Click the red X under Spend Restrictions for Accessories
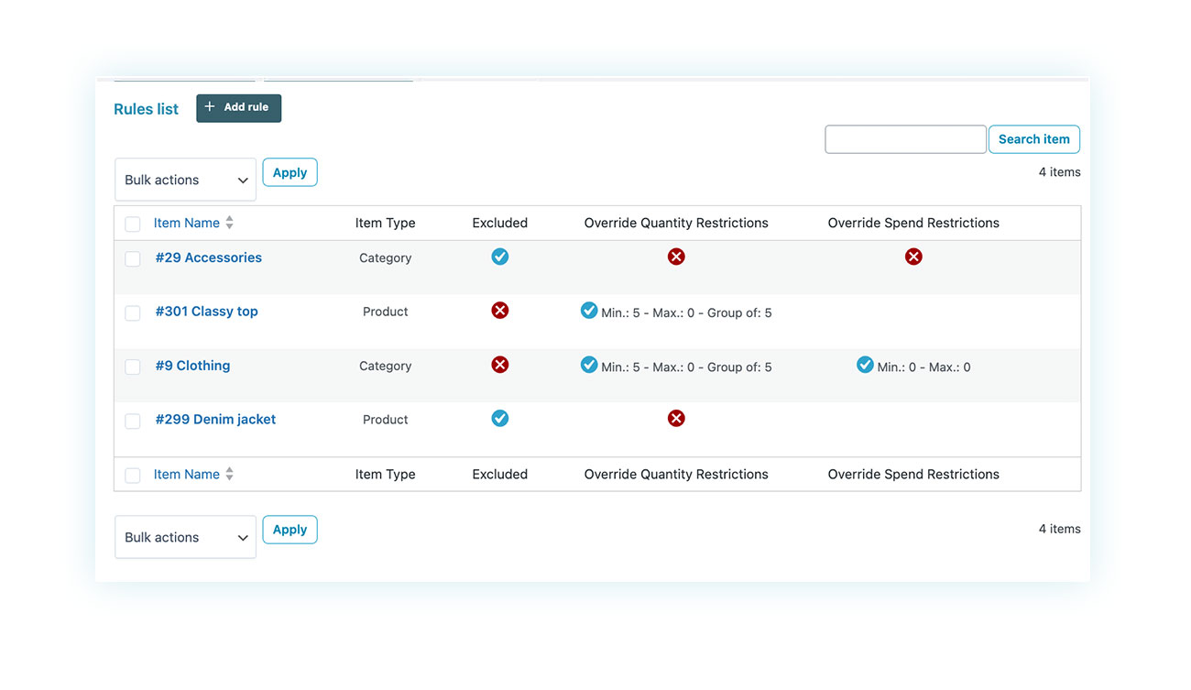Viewport: 1191px width, 690px height. coord(913,257)
